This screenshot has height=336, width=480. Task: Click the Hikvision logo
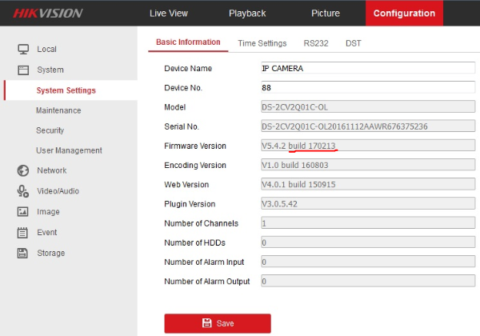pyautogui.click(x=48, y=13)
